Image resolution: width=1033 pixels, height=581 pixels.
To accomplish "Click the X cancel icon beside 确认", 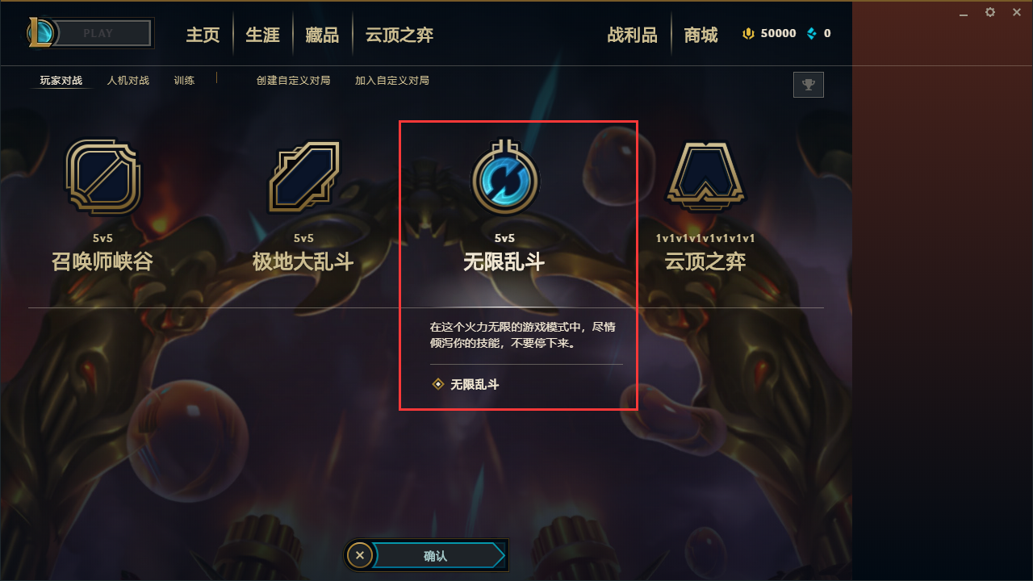I will [360, 555].
